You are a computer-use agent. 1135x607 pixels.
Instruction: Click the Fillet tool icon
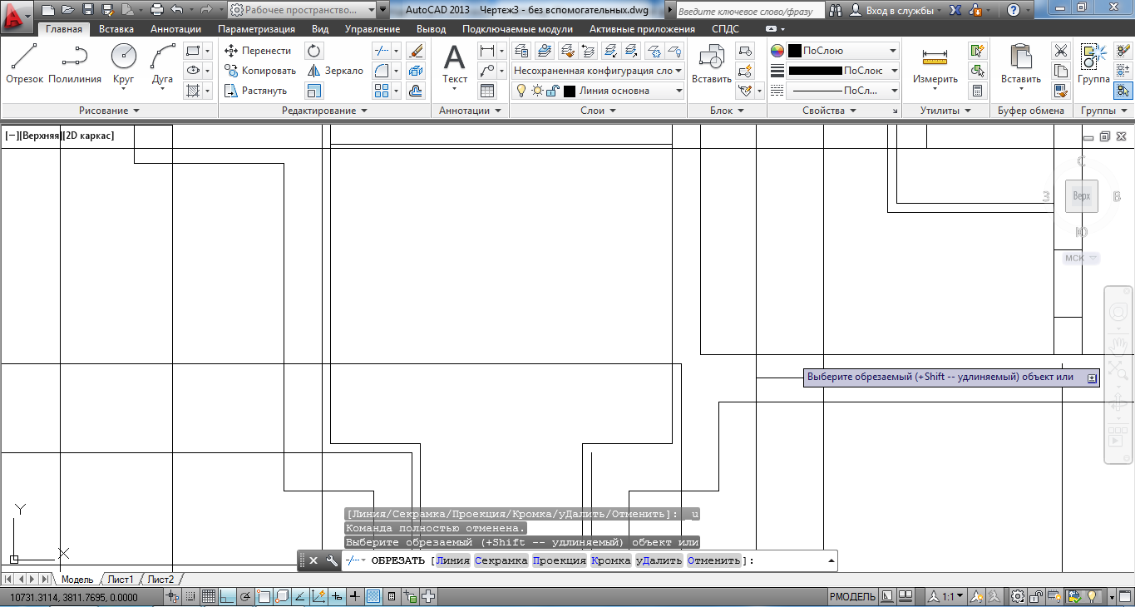pos(382,71)
